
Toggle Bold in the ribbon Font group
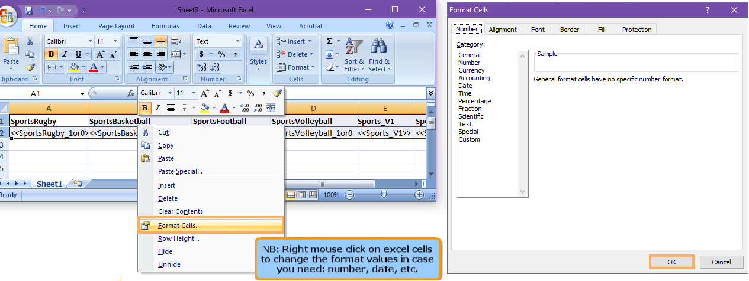(52, 54)
